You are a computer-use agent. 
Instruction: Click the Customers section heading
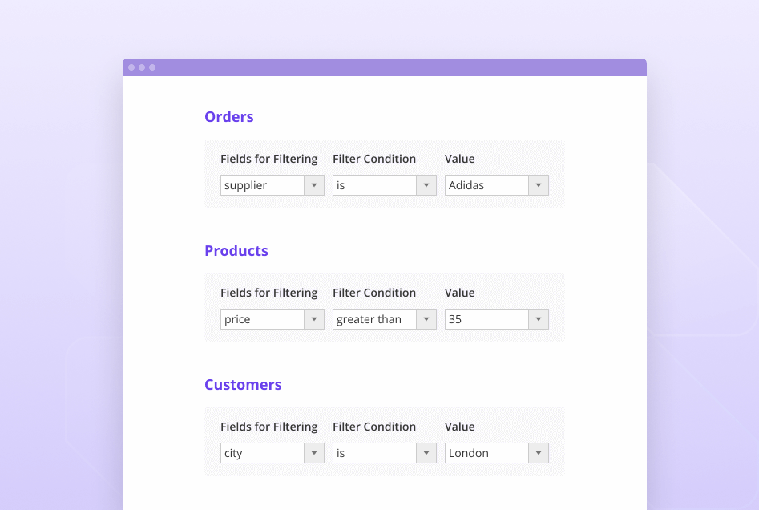pos(243,385)
